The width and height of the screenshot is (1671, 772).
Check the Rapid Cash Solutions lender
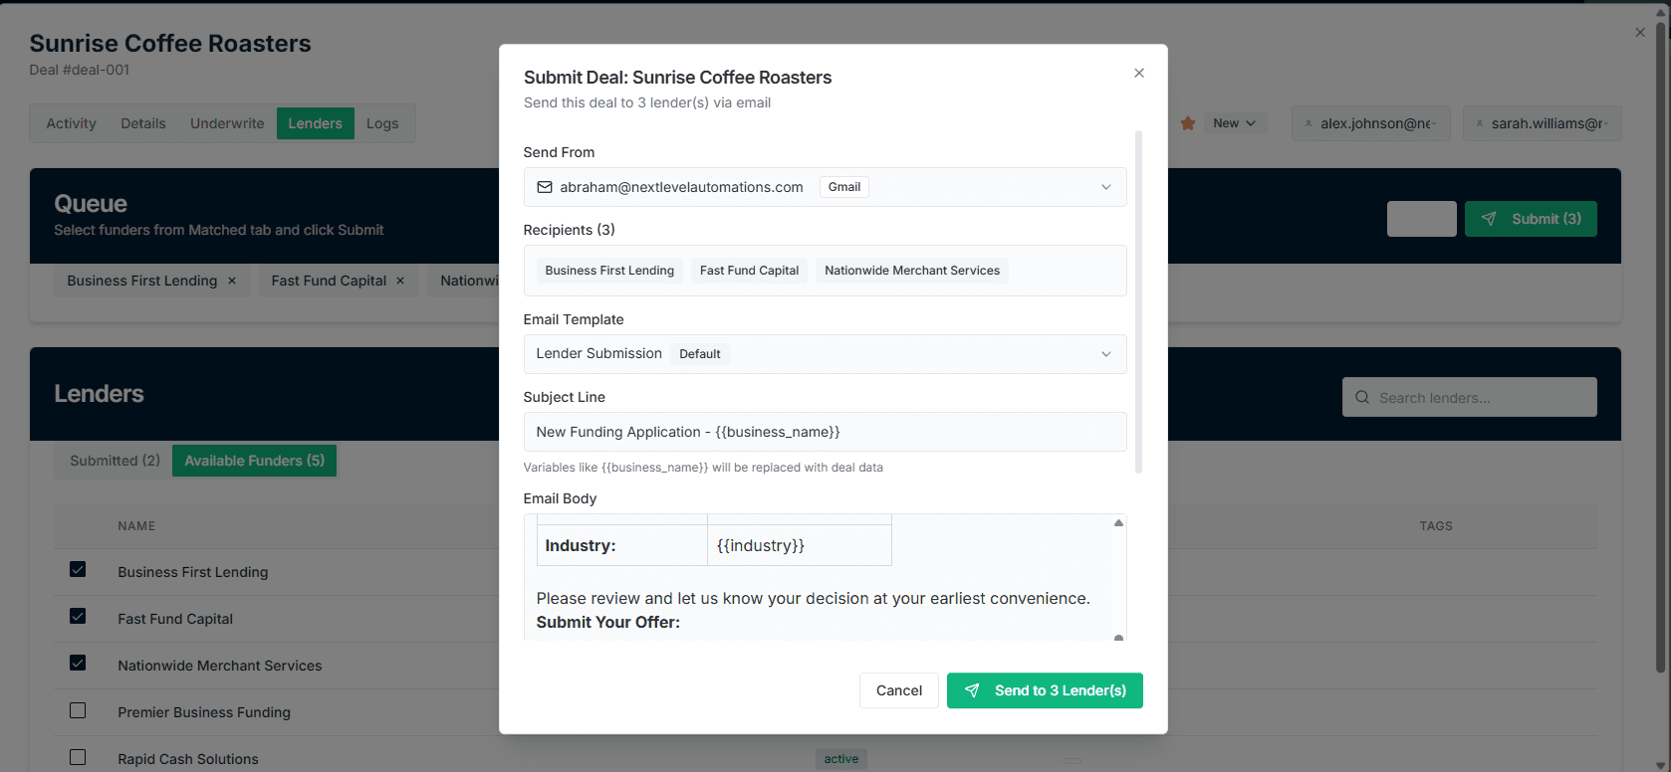coord(78,756)
